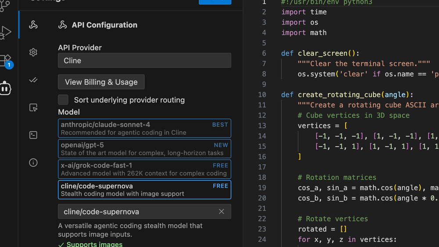The image size is (439, 247).
Task: Open the double-checkmark settings tab
Action: click(33, 80)
